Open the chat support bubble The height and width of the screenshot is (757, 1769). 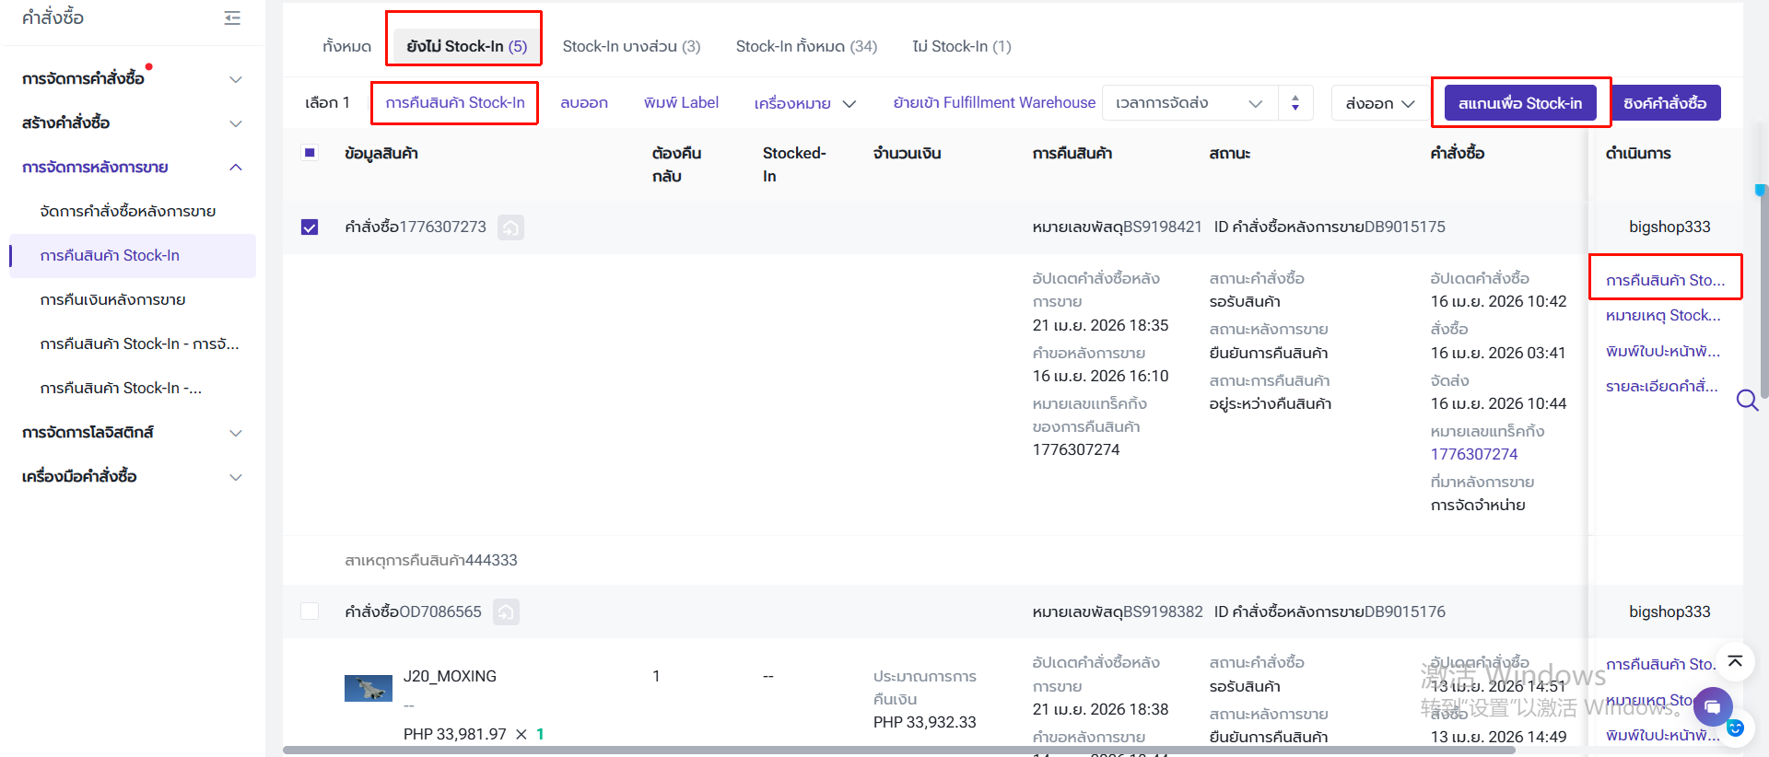tap(1712, 707)
